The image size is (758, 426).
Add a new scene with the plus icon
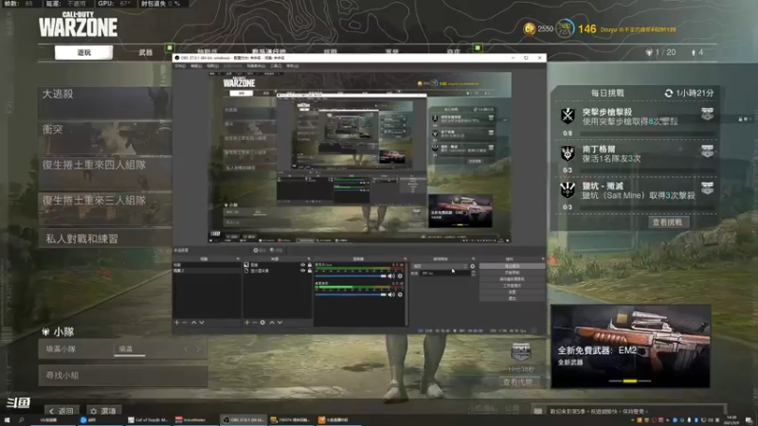(177, 322)
